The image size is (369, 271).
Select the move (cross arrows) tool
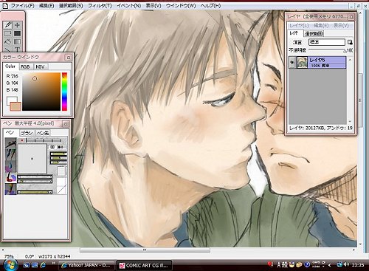(x=17, y=25)
